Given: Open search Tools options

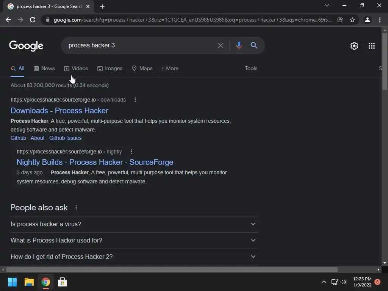Looking at the screenshot, I should (251, 68).
